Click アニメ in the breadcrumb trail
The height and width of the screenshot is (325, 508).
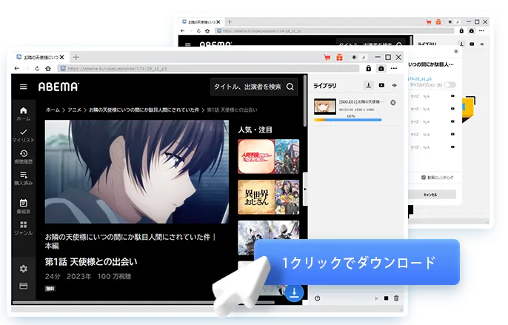tap(74, 110)
